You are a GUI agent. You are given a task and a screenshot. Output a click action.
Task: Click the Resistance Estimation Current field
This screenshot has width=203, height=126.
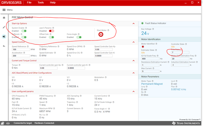click(x=150, y=65)
